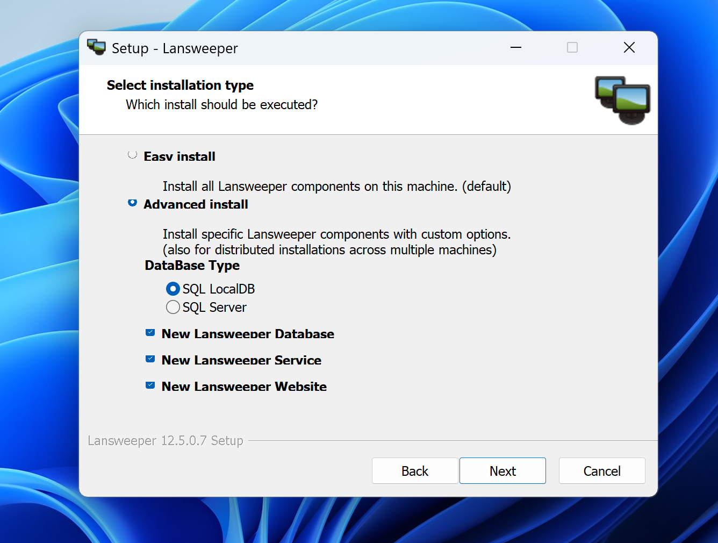Click the Easy install default description text

336,187
